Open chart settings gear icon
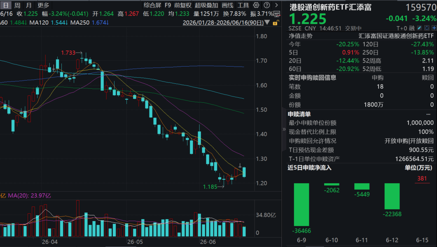437x247 pixels. (256, 5)
